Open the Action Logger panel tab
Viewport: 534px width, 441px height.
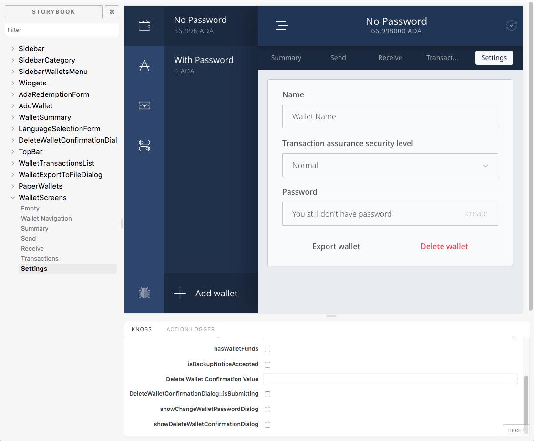(190, 329)
